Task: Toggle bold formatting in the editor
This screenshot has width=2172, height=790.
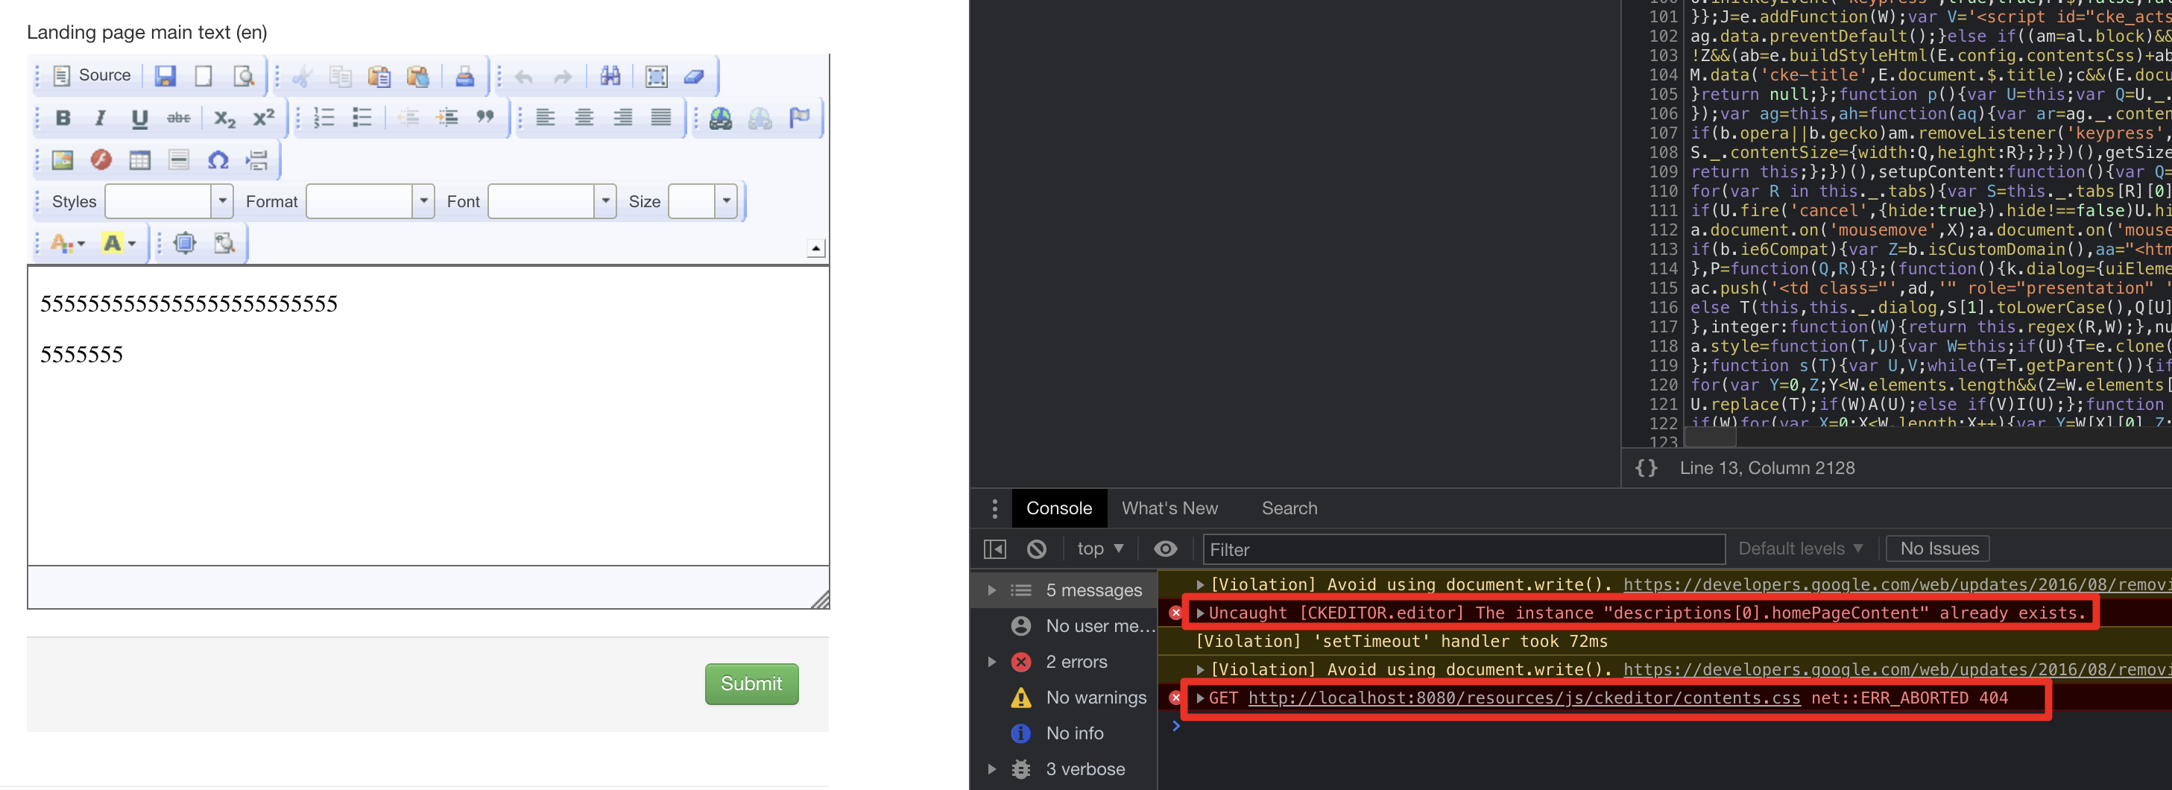Action: pos(63,118)
